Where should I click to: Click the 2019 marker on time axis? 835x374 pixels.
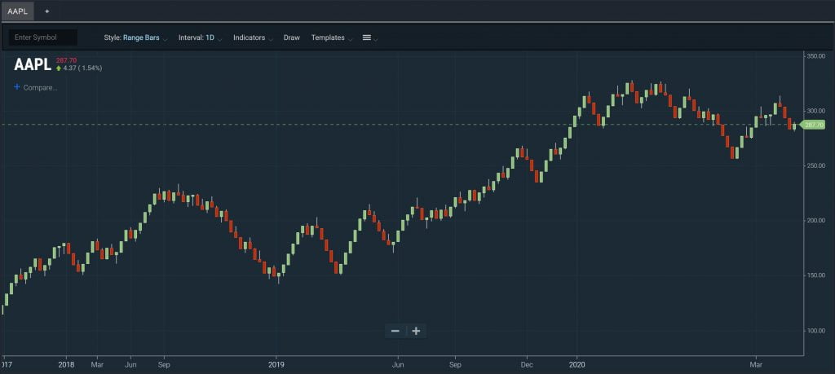[276, 365]
